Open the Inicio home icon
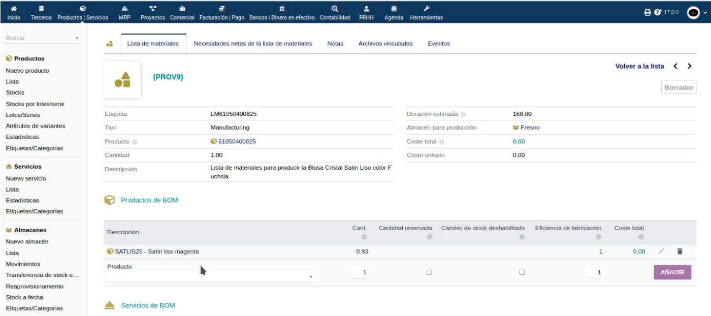711x316 pixels. point(14,9)
